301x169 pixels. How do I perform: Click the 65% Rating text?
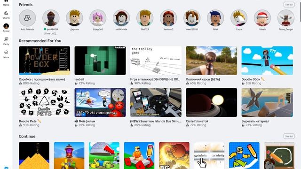(x=198, y=83)
